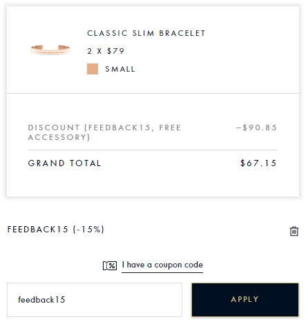Remove the FEEDBACK15 coupon with trash icon
The image size is (308, 324).
tap(294, 231)
